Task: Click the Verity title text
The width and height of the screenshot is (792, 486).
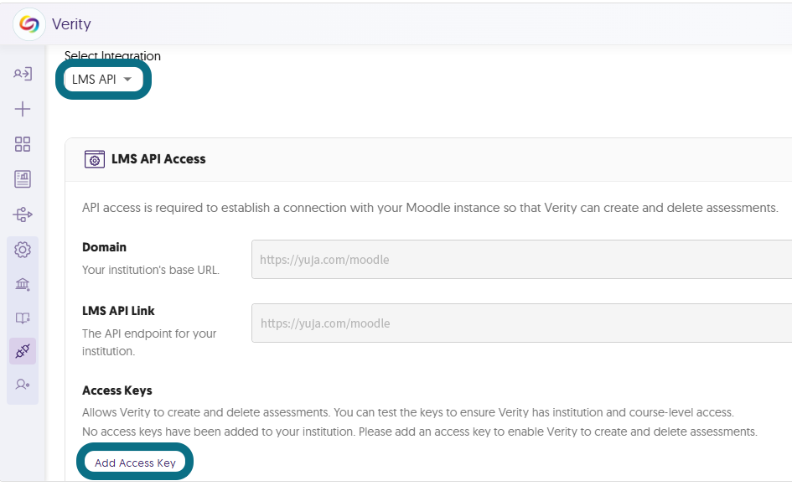Action: (x=71, y=24)
